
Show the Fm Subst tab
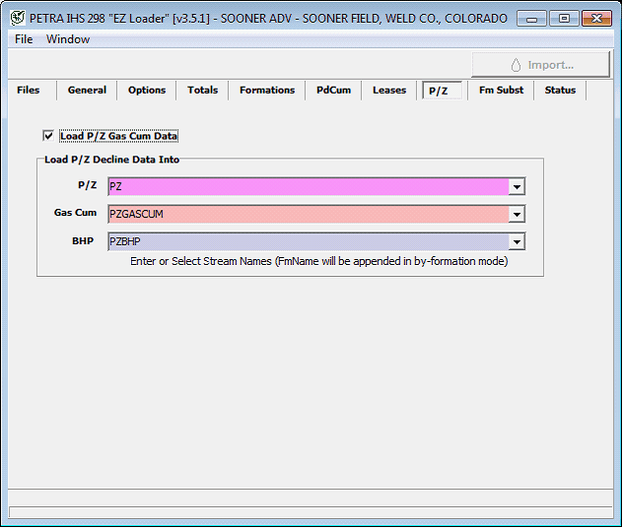(x=501, y=91)
